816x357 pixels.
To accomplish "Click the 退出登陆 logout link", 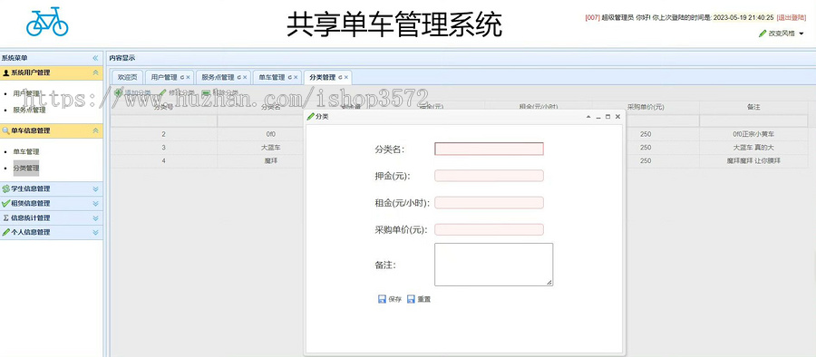I will pos(791,17).
